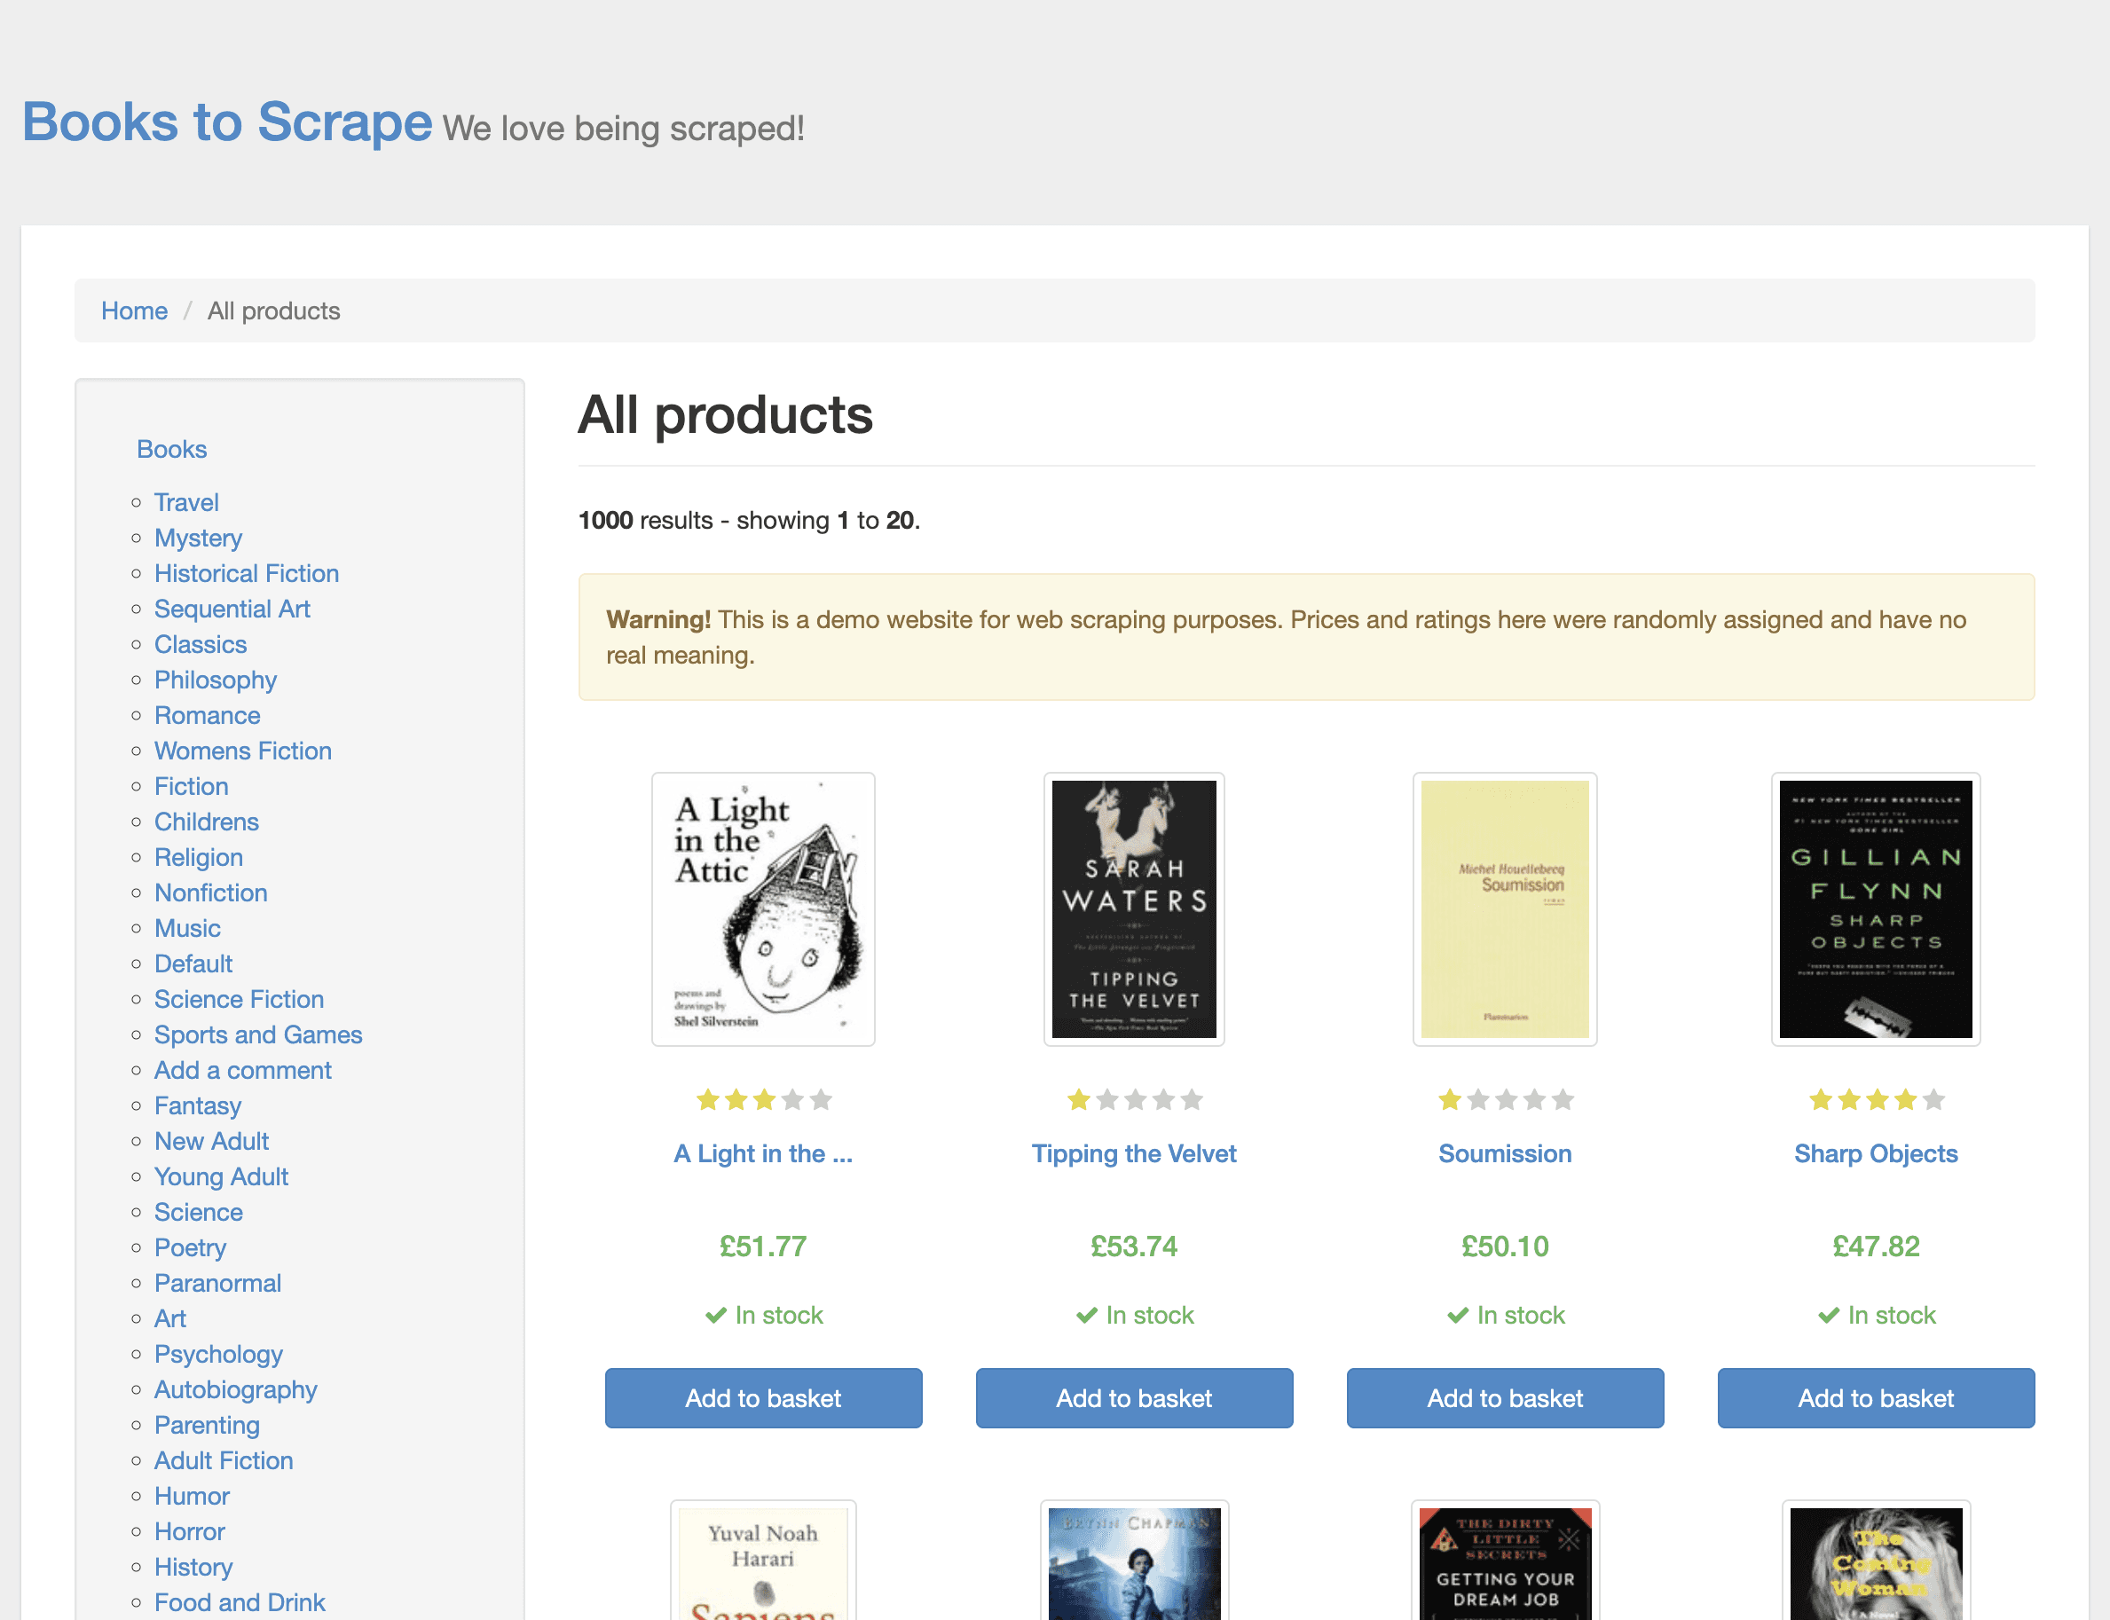2110x1620 pixels.
Task: Click star rating under A Light in the Attic
Action: (x=763, y=1099)
